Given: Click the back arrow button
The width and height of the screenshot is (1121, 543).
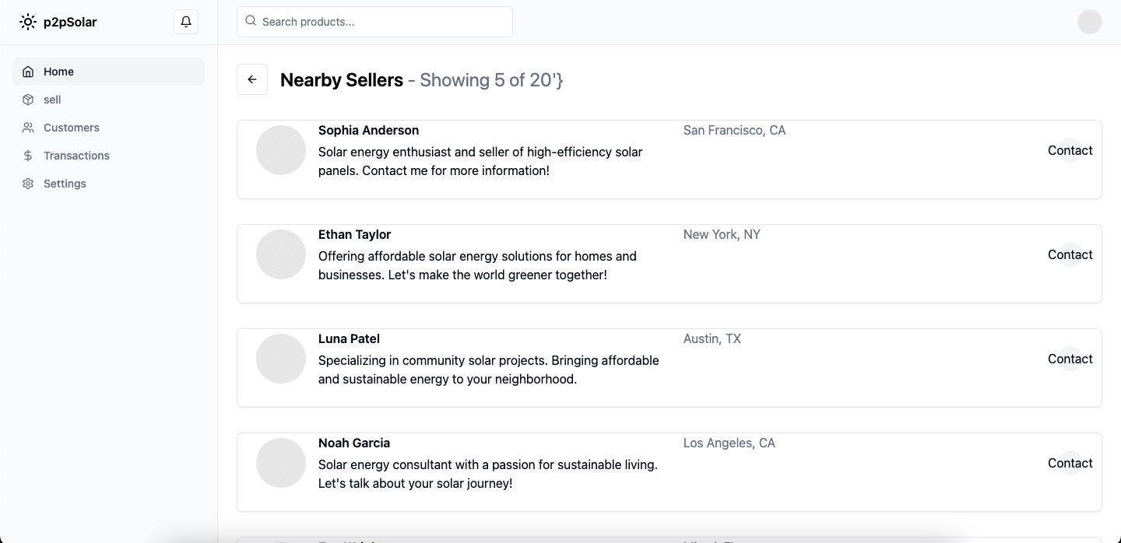Looking at the screenshot, I should (252, 79).
